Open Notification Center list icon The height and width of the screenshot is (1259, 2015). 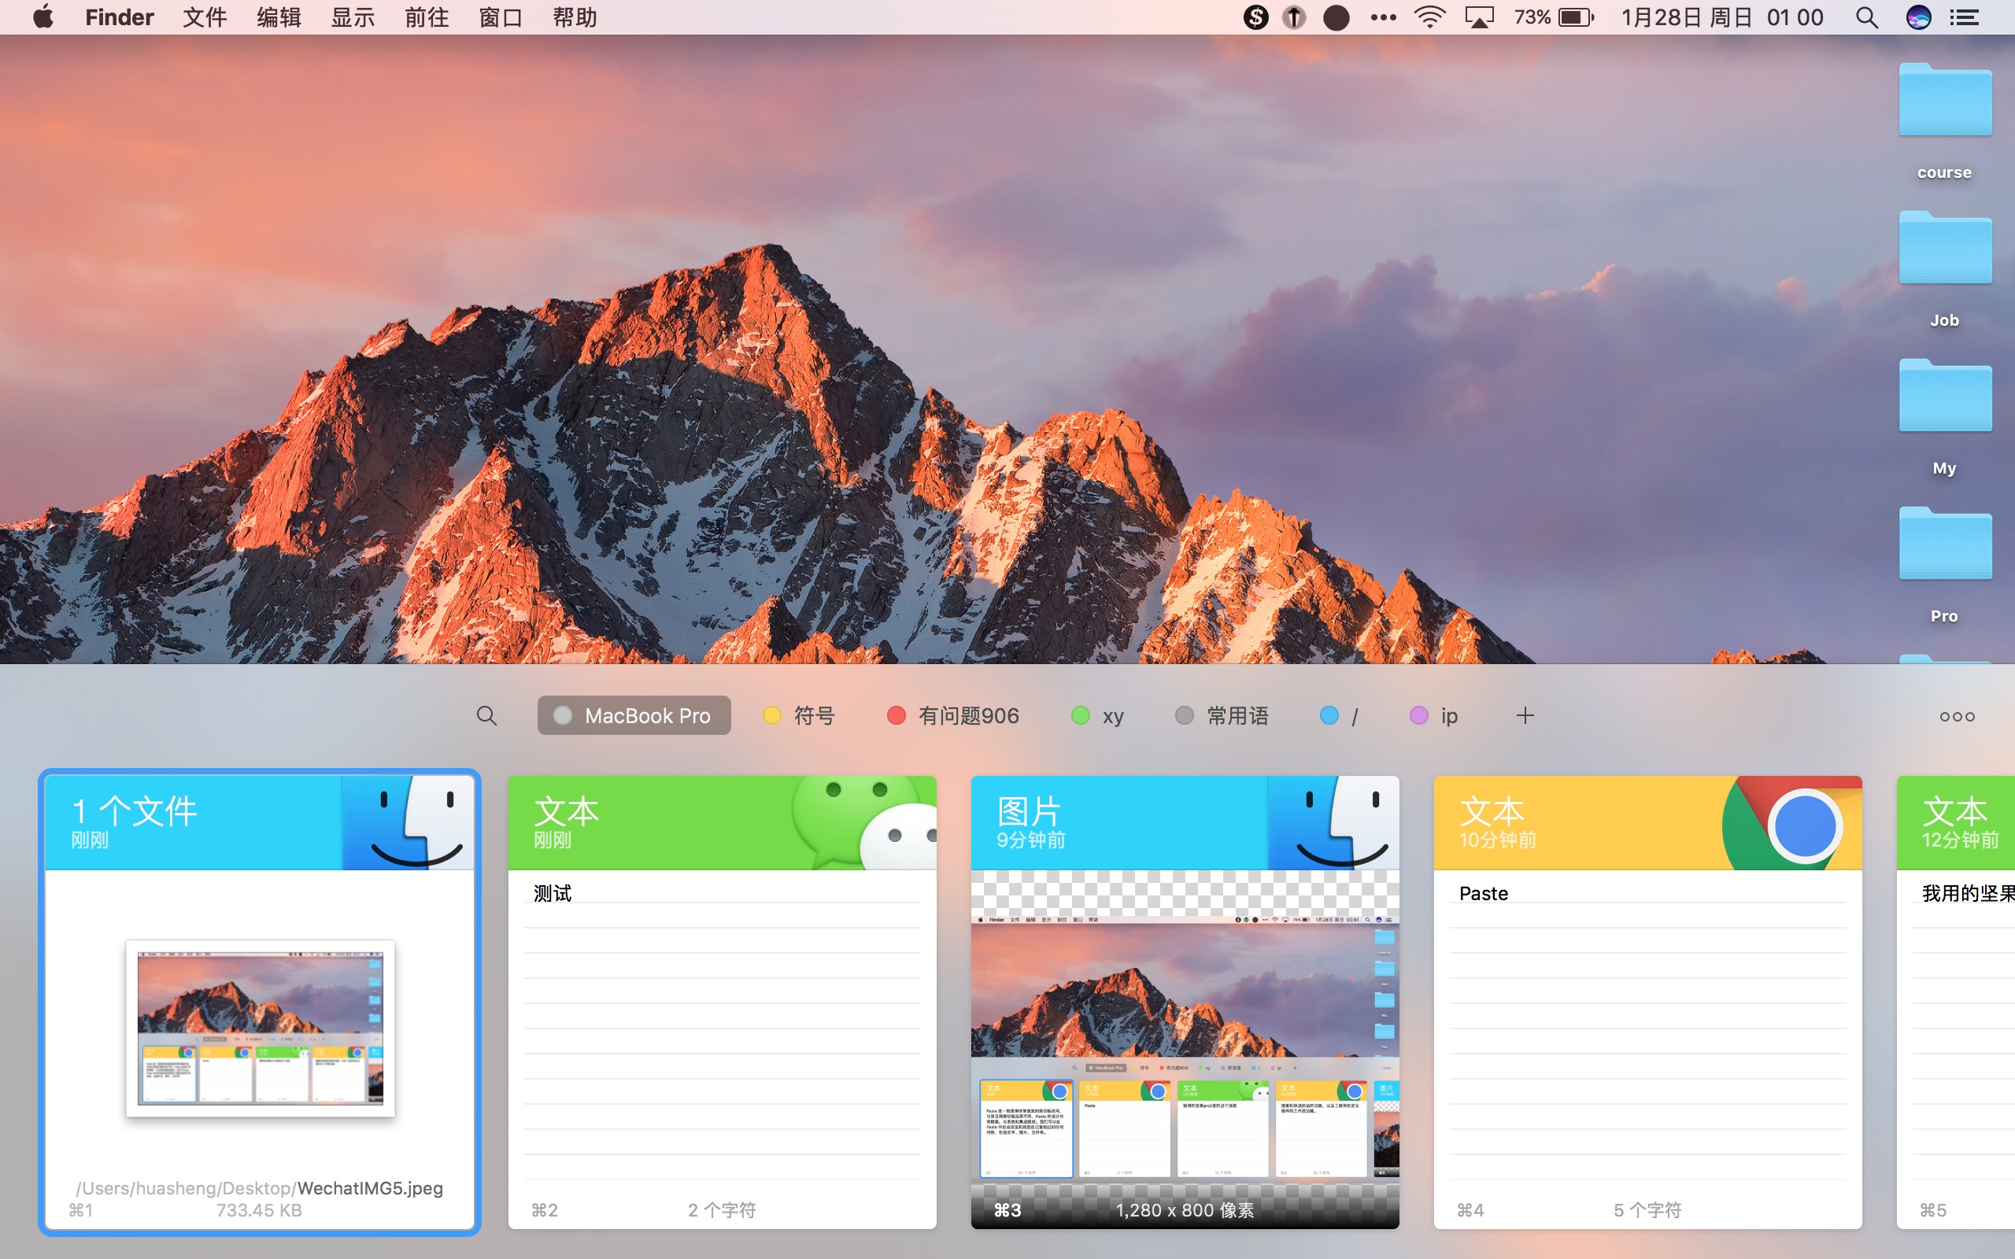click(x=1965, y=17)
